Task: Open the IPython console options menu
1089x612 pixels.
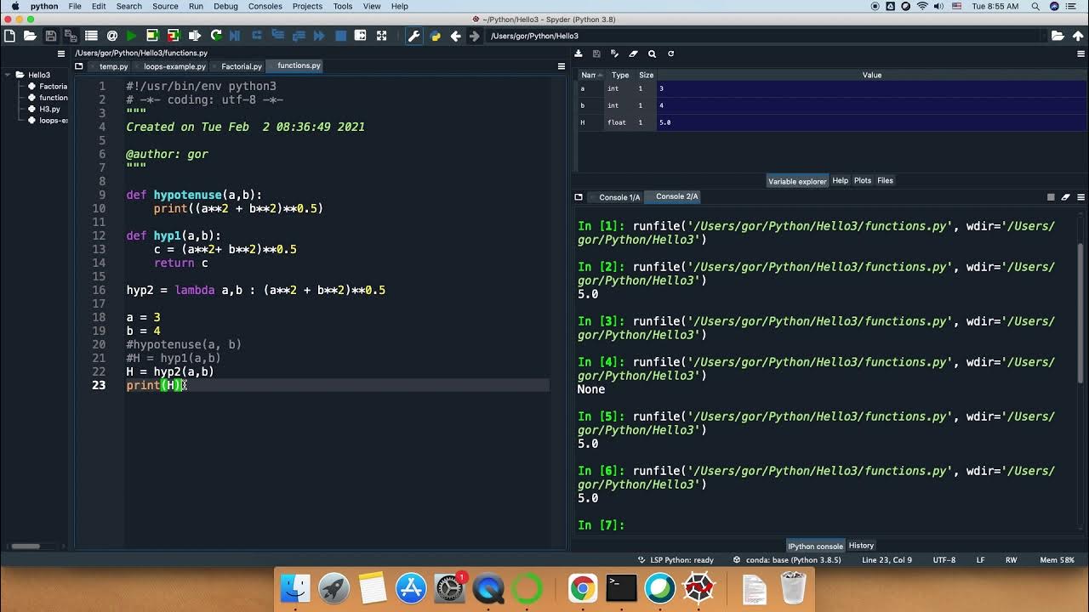Action: (x=1081, y=197)
